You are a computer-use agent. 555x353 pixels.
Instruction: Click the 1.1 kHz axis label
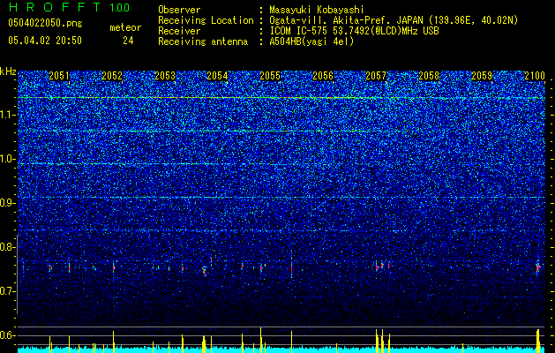pyautogui.click(x=8, y=115)
